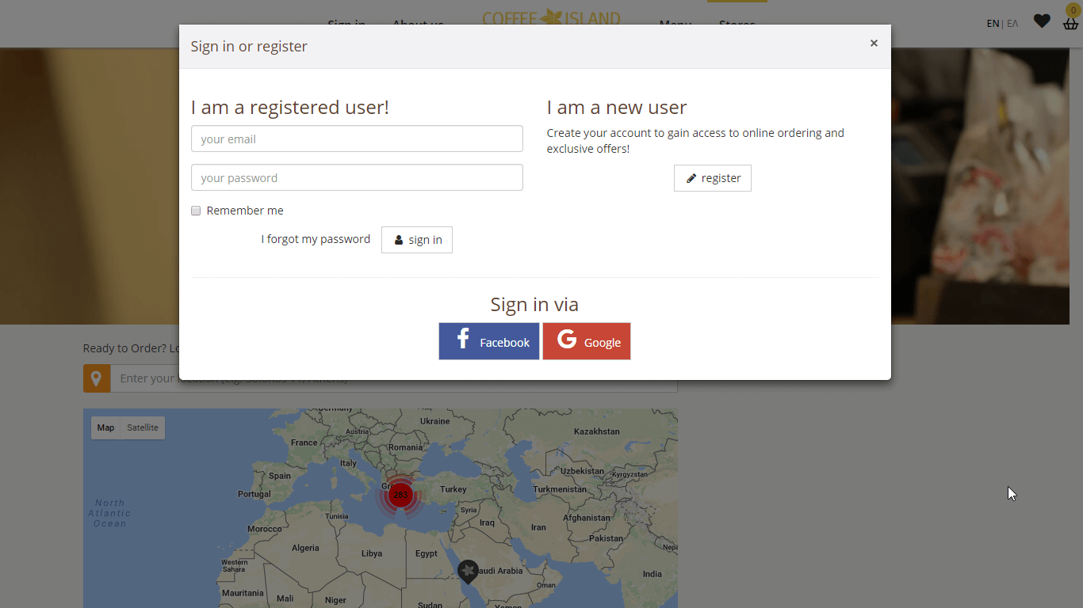
Task: Click the Algeria label on the map
Action: [x=305, y=548]
